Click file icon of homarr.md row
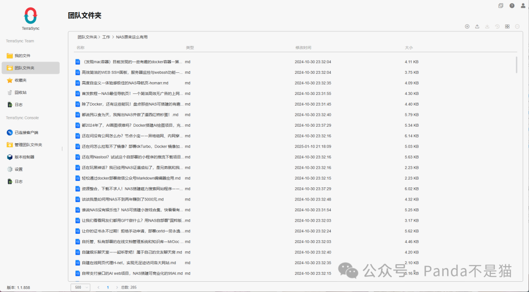The width and height of the screenshot is (529, 292). pos(77,83)
